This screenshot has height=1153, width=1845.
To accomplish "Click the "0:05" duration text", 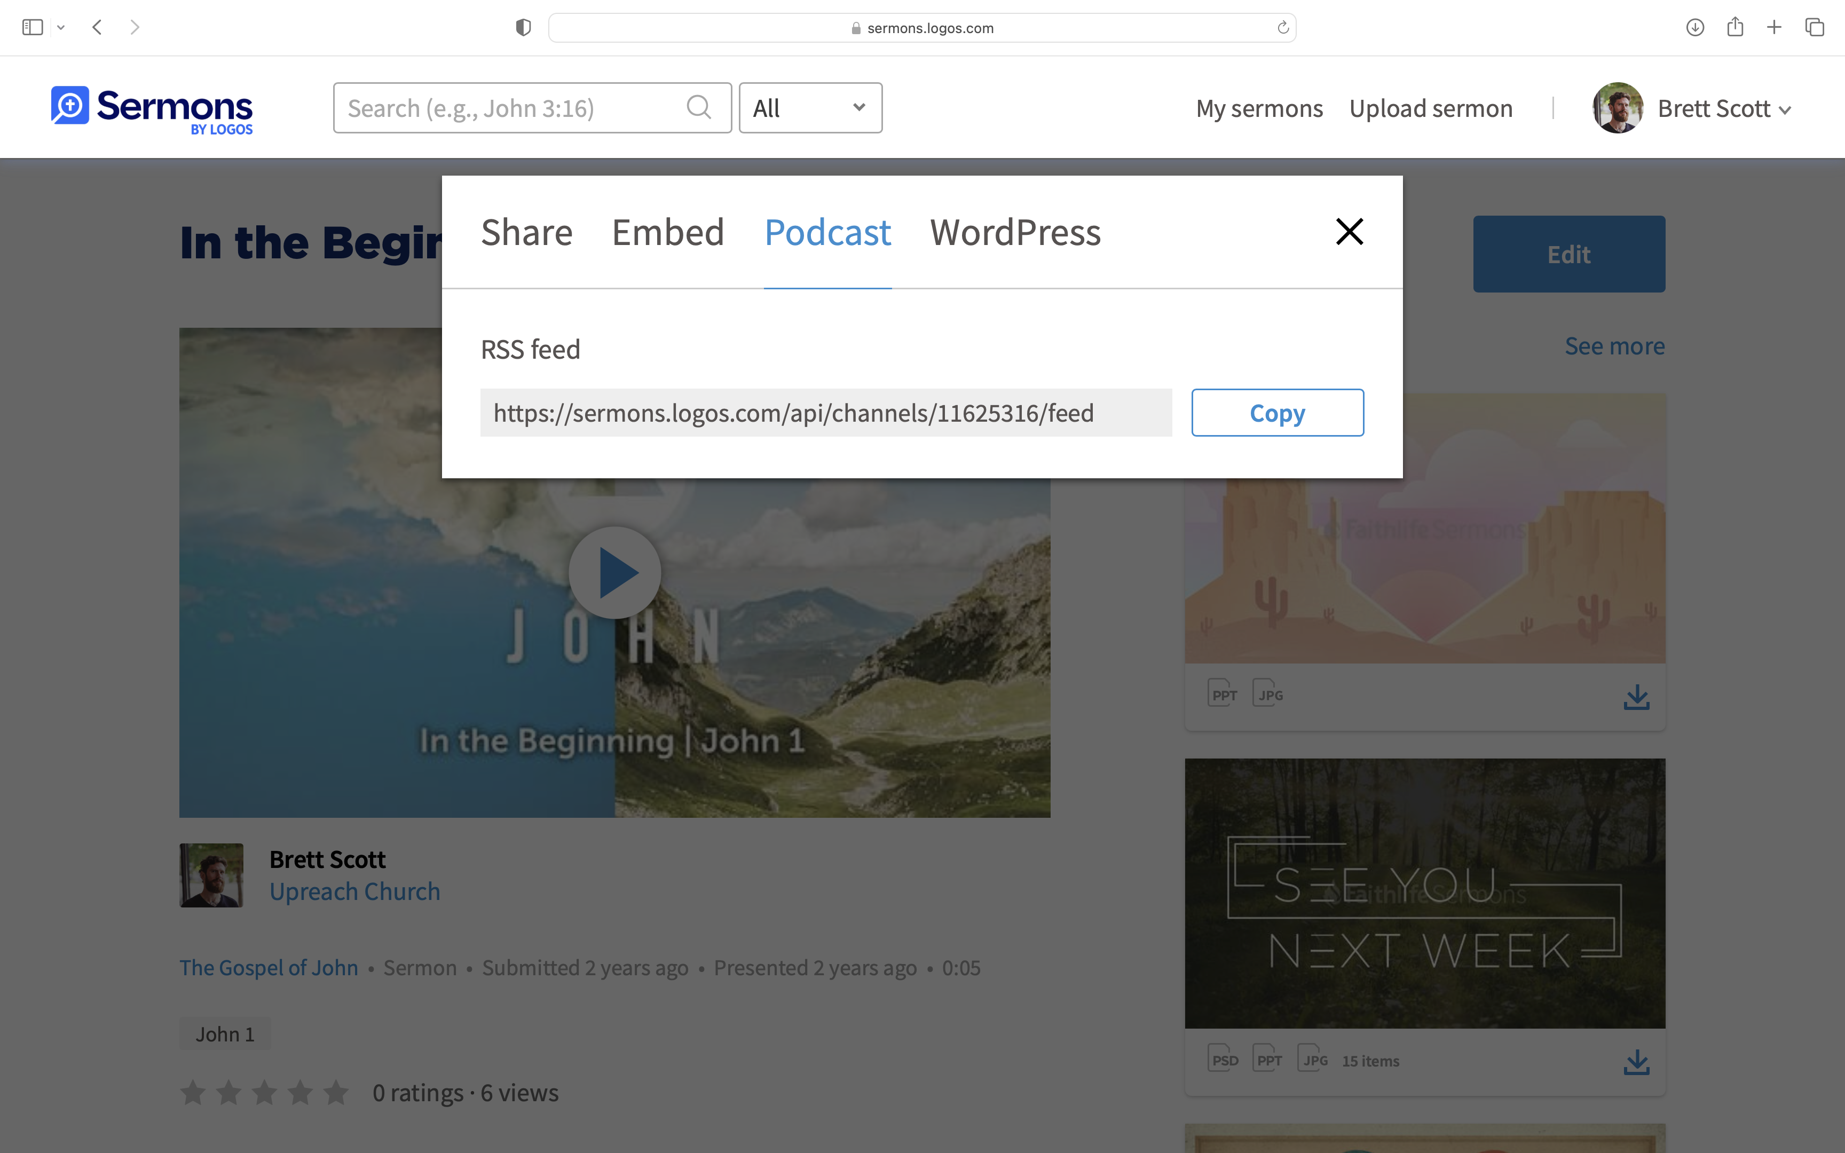I will coord(960,968).
